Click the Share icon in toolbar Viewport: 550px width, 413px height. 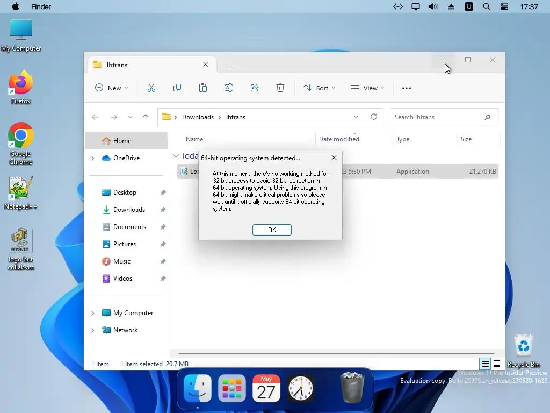255,88
